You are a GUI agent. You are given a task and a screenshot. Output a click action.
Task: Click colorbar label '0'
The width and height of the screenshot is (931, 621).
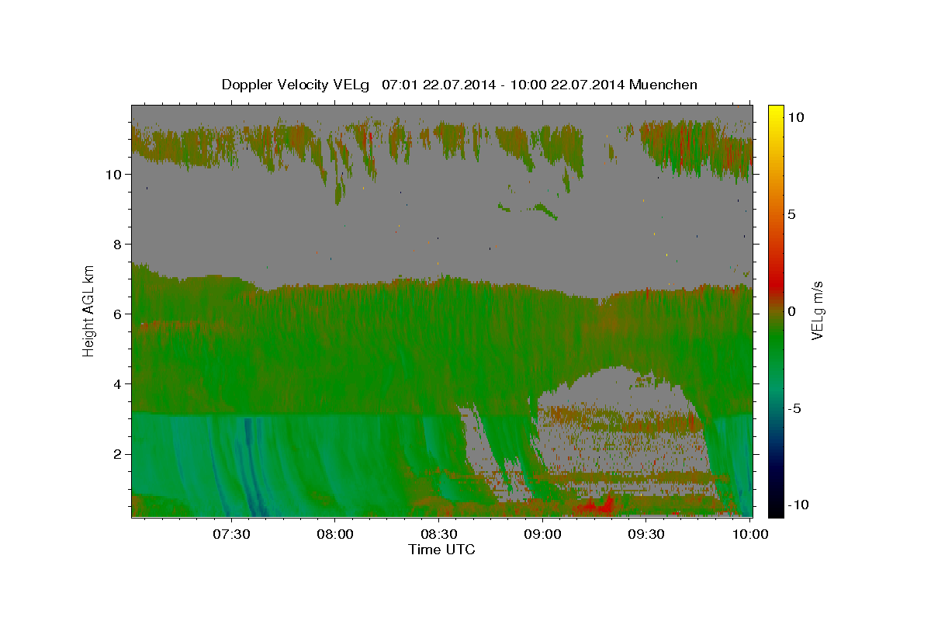792,311
